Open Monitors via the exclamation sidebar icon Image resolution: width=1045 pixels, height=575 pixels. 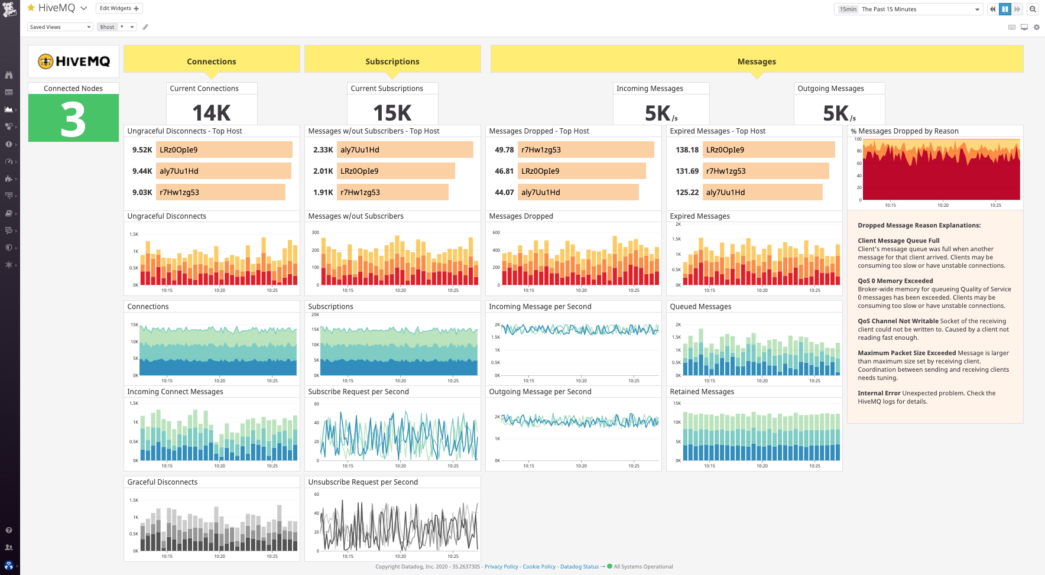tap(9, 144)
